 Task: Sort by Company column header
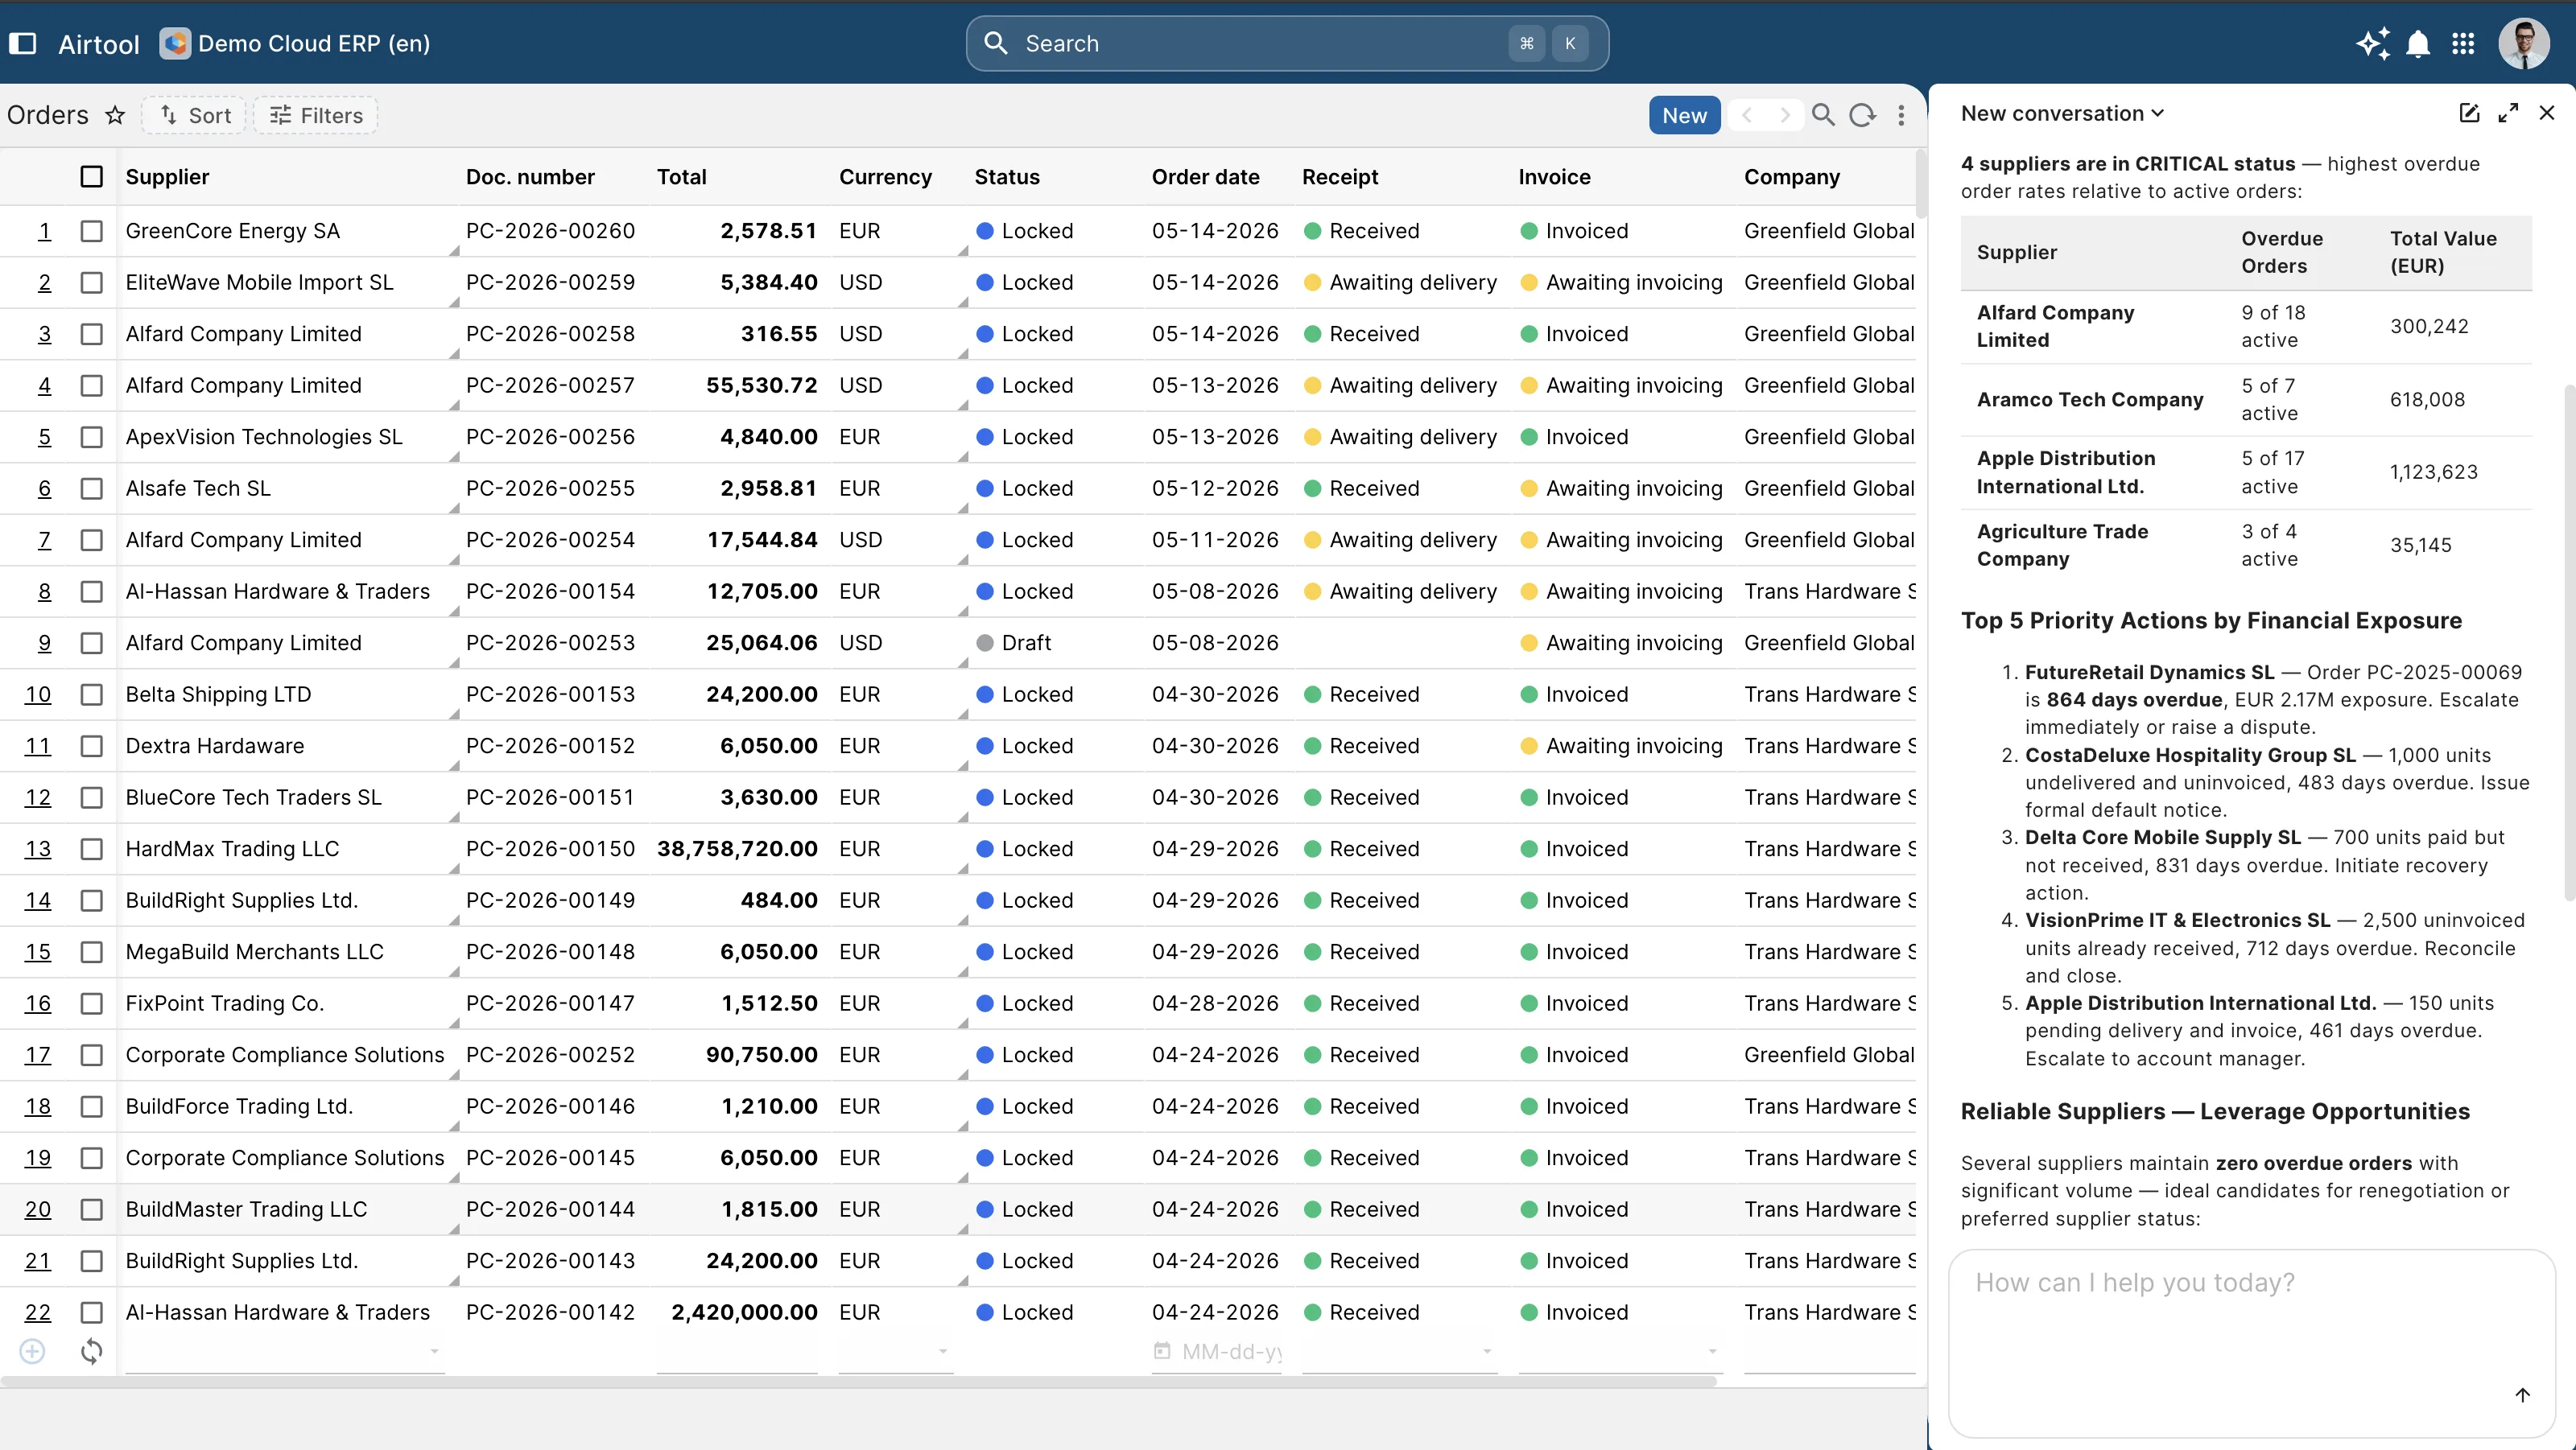[x=1792, y=177]
